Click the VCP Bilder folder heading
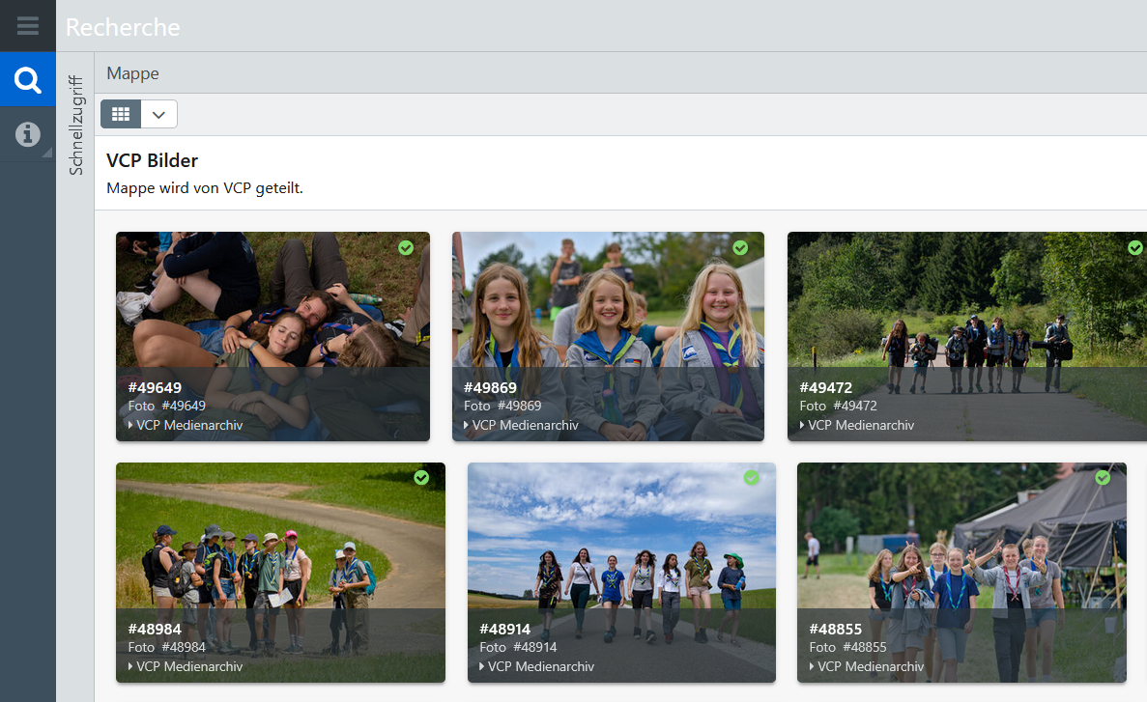Screen dimensions: 1147x702 click(x=152, y=161)
